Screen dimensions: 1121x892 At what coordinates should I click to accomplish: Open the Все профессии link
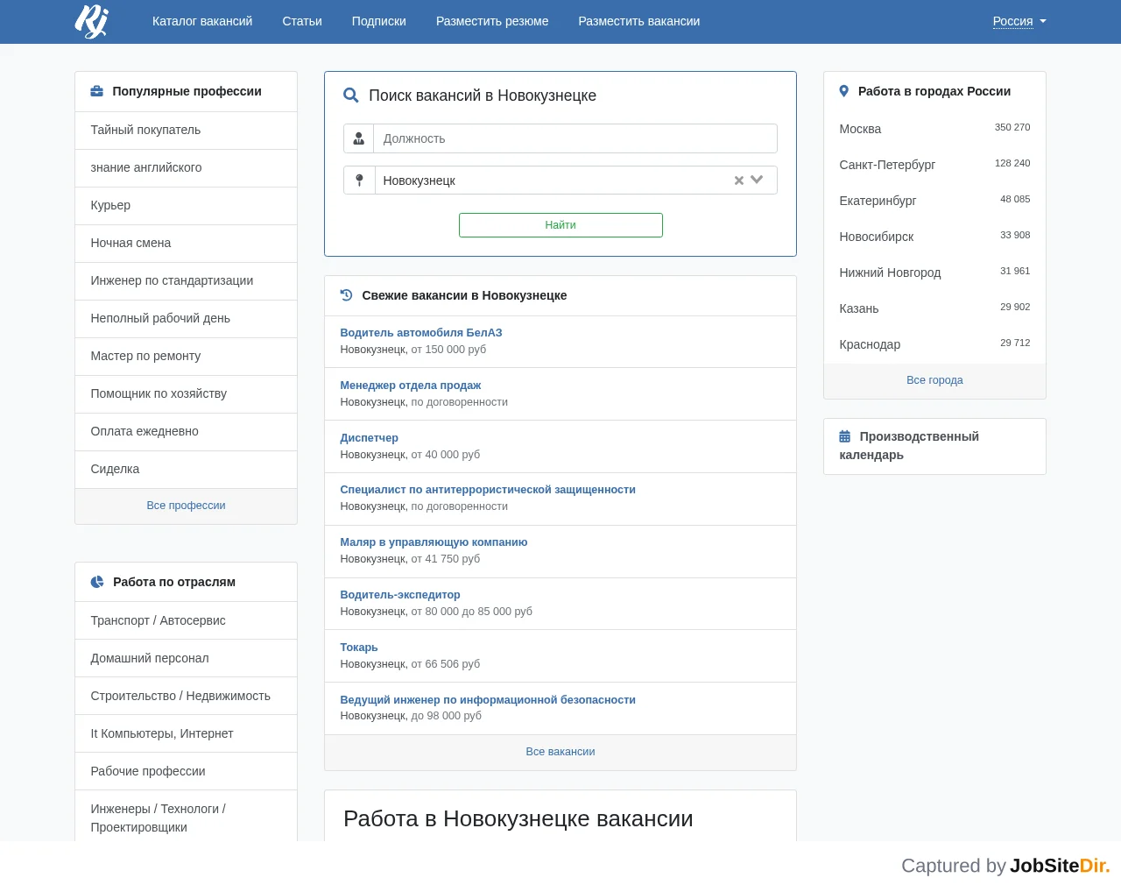tap(186, 506)
